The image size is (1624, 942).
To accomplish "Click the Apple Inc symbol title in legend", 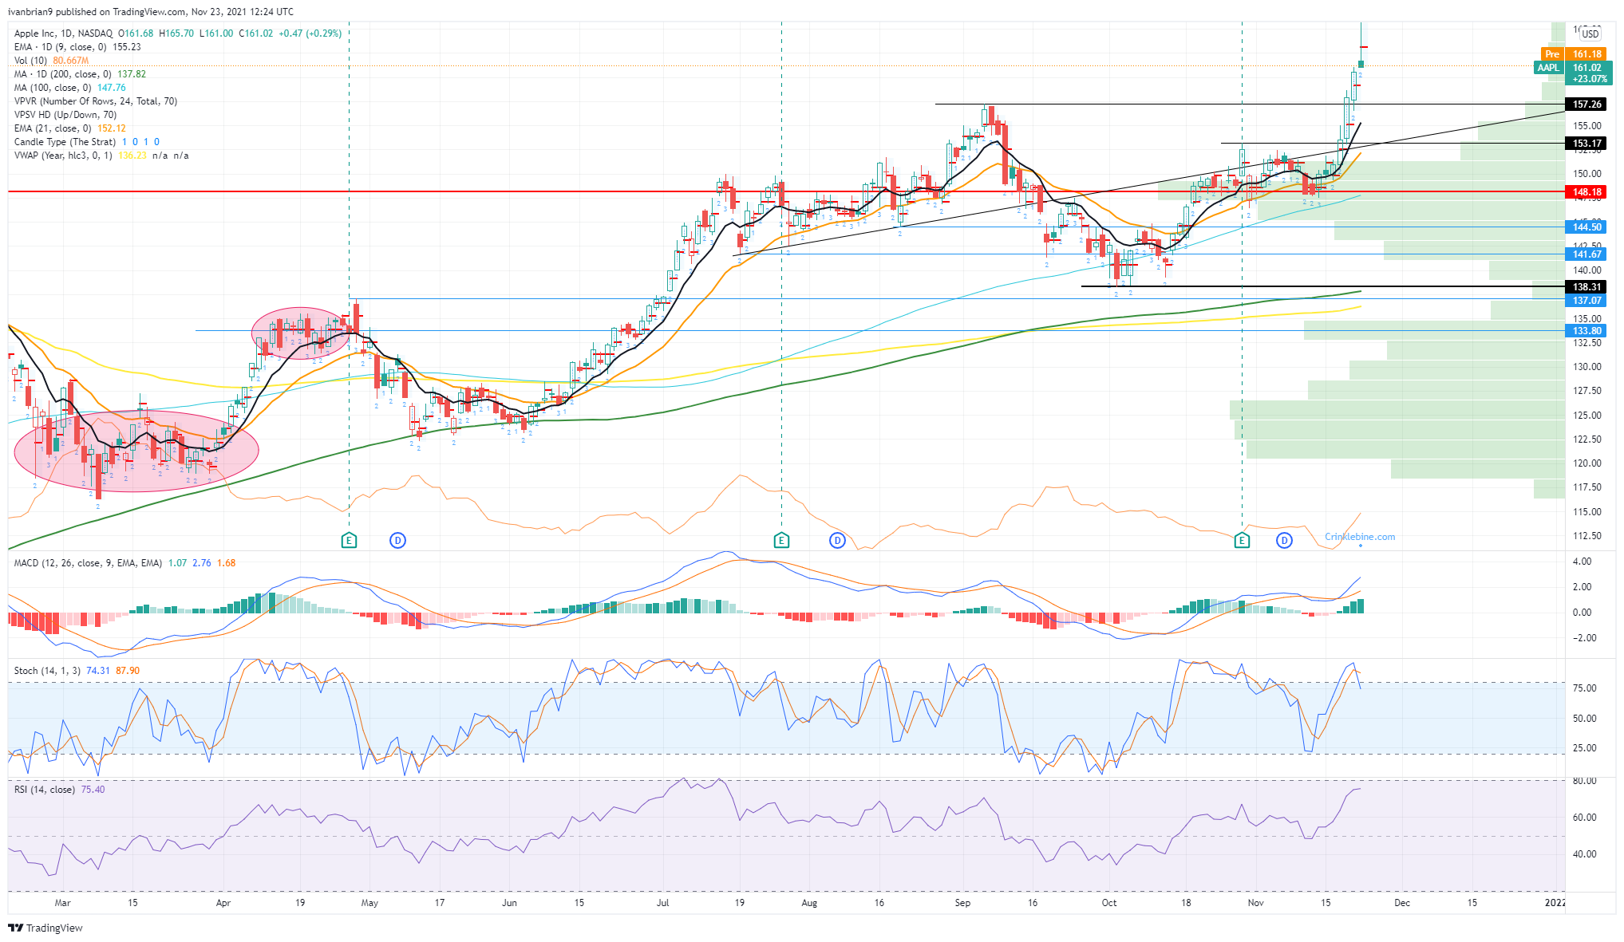I will 64,34.
